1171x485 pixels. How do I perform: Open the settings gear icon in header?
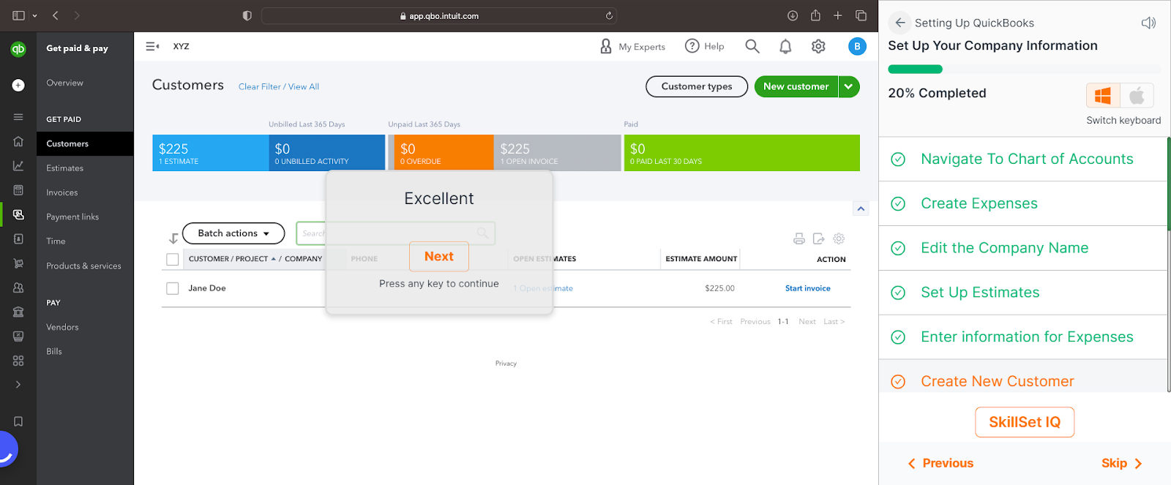818,46
